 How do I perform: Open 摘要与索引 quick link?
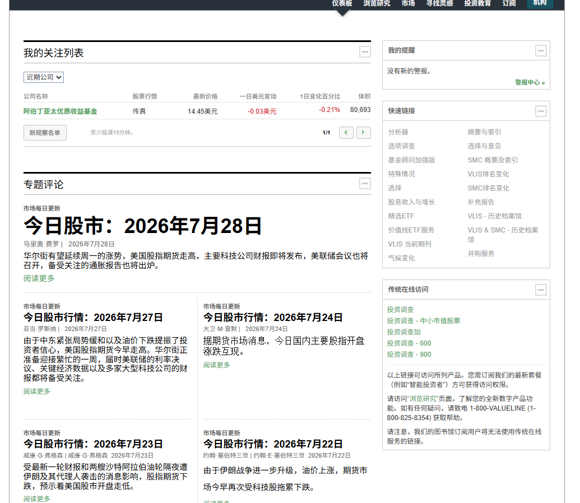click(x=484, y=132)
